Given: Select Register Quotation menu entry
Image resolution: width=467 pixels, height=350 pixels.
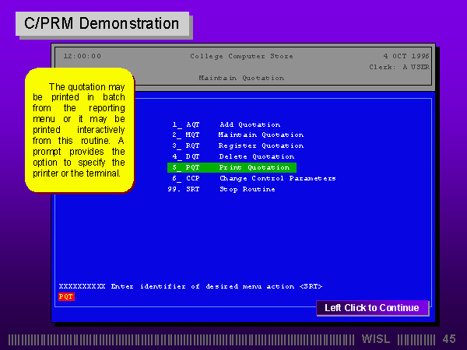Looking at the screenshot, I should click(260, 145).
